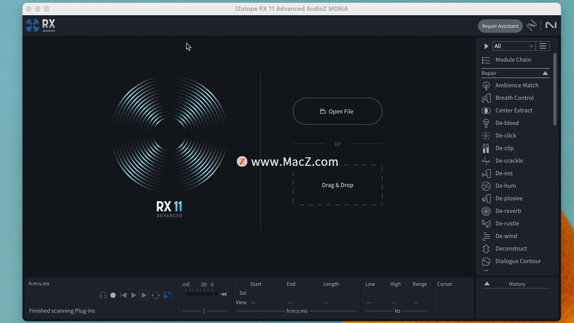Open the module list view menu
The image size is (574, 323).
[x=543, y=46]
